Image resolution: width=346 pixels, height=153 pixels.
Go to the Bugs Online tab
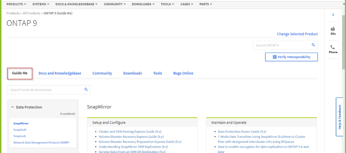(183, 73)
